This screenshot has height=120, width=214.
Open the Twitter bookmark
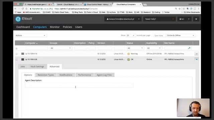pyautogui.click(x=166, y=12)
